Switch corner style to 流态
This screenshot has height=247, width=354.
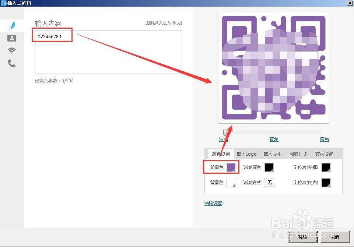point(224,139)
